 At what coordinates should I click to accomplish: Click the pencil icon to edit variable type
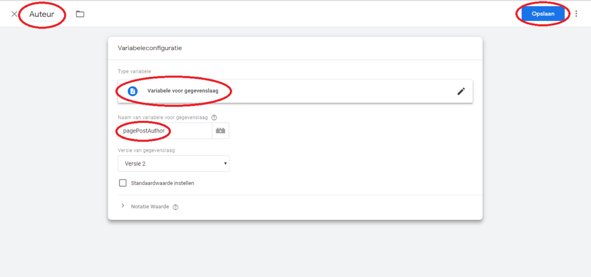461,91
